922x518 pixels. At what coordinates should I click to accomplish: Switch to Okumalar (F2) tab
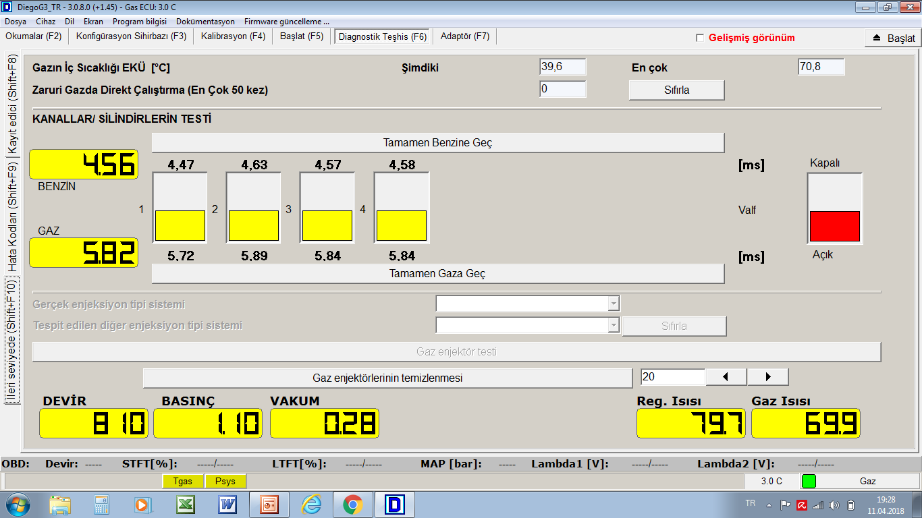34,36
